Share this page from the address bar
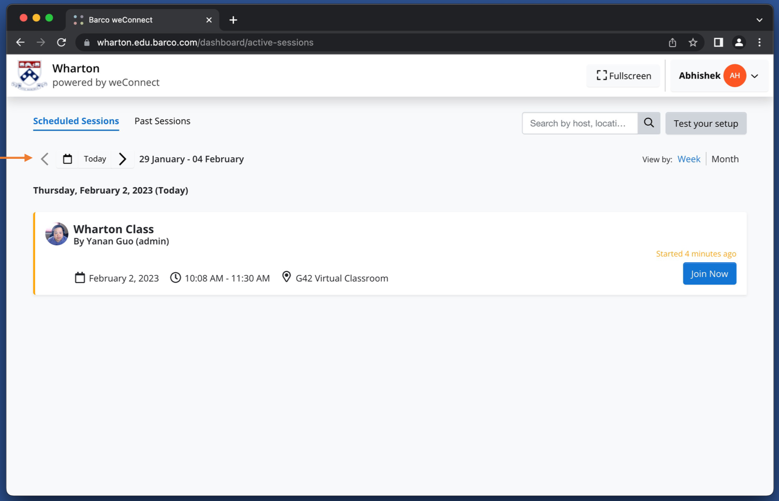 672,42
